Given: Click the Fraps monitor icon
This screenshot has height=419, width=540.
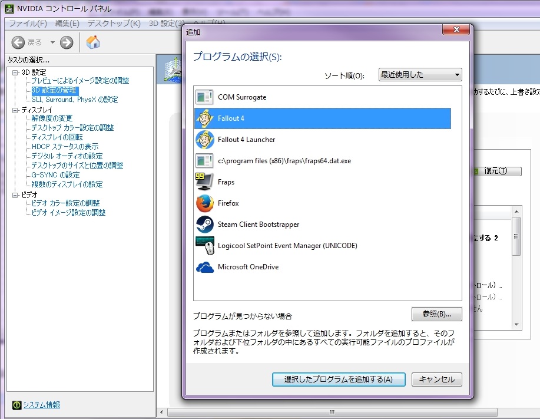Looking at the screenshot, I should pyautogui.click(x=204, y=182).
